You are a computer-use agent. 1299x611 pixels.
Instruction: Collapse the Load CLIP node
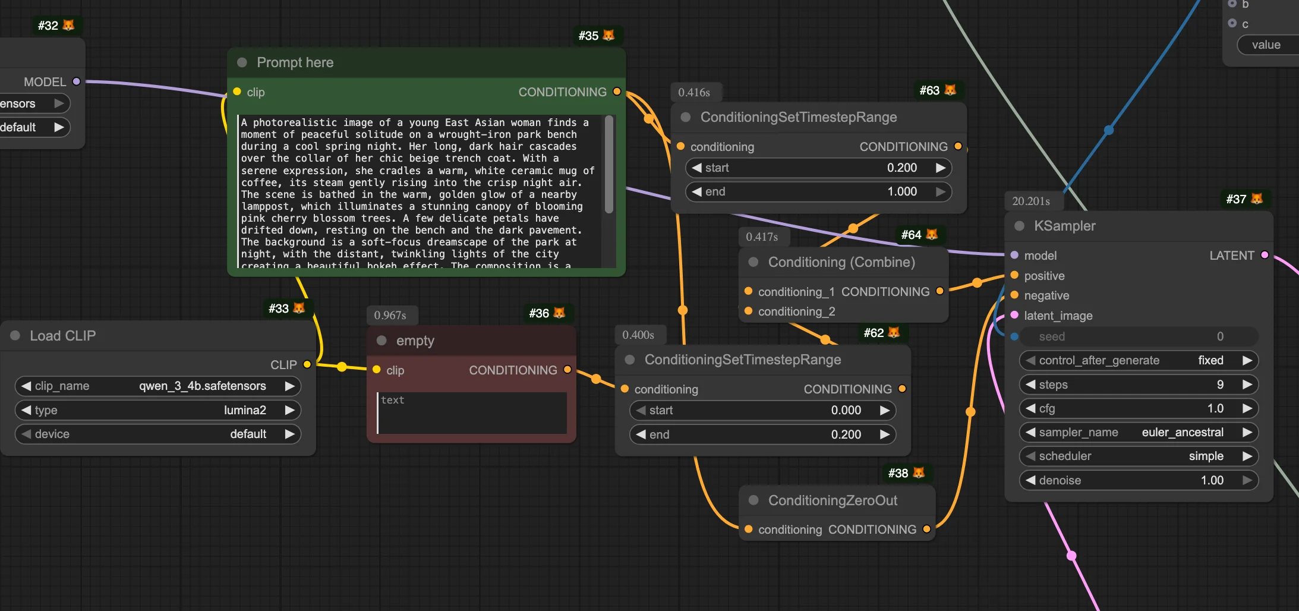[x=15, y=336]
